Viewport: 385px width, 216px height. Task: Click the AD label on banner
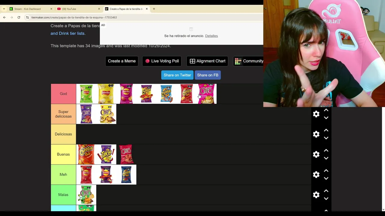[x=103, y=25]
